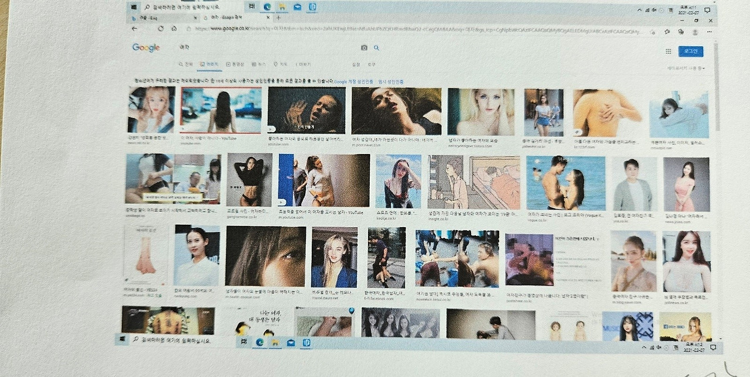750x377 pixels.
Task: Open File Explorer in the top taskbar
Action: point(282,6)
